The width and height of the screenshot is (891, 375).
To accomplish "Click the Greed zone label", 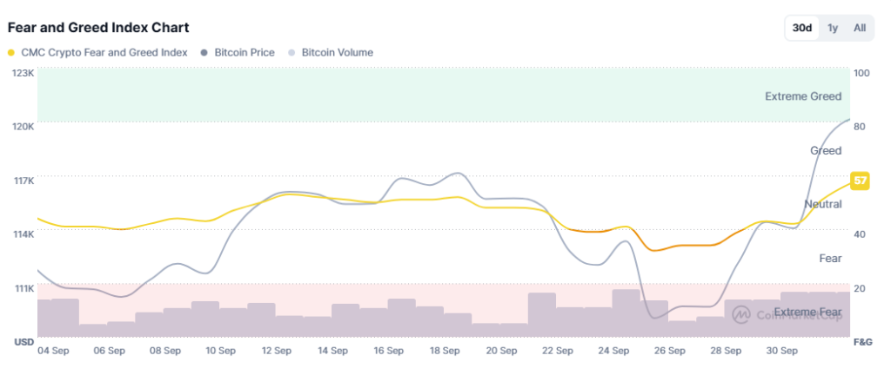I will click(826, 150).
